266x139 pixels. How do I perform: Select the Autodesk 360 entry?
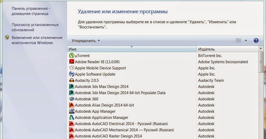pos(87,99)
